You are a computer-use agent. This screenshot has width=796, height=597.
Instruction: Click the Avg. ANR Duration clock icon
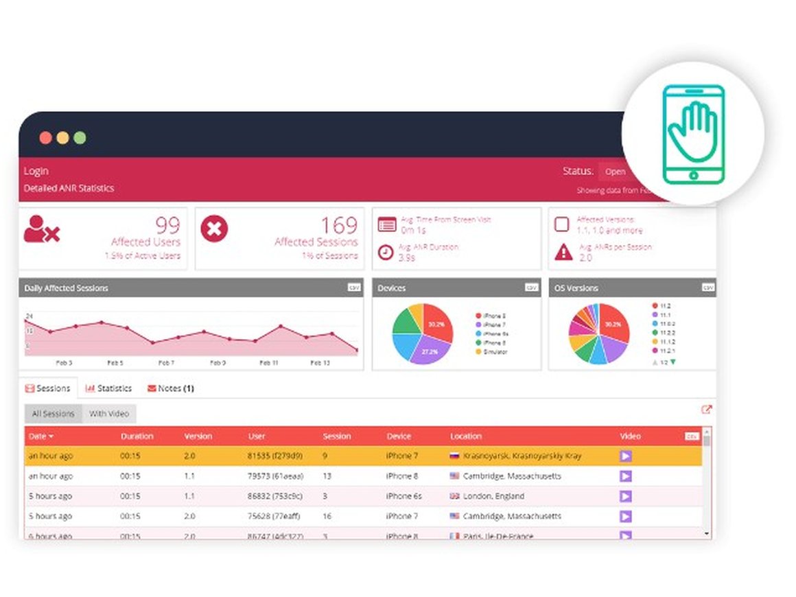(x=386, y=253)
